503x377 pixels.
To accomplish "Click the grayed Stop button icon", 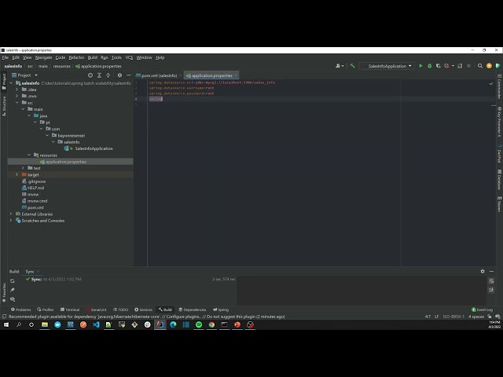I will click(x=468, y=66).
